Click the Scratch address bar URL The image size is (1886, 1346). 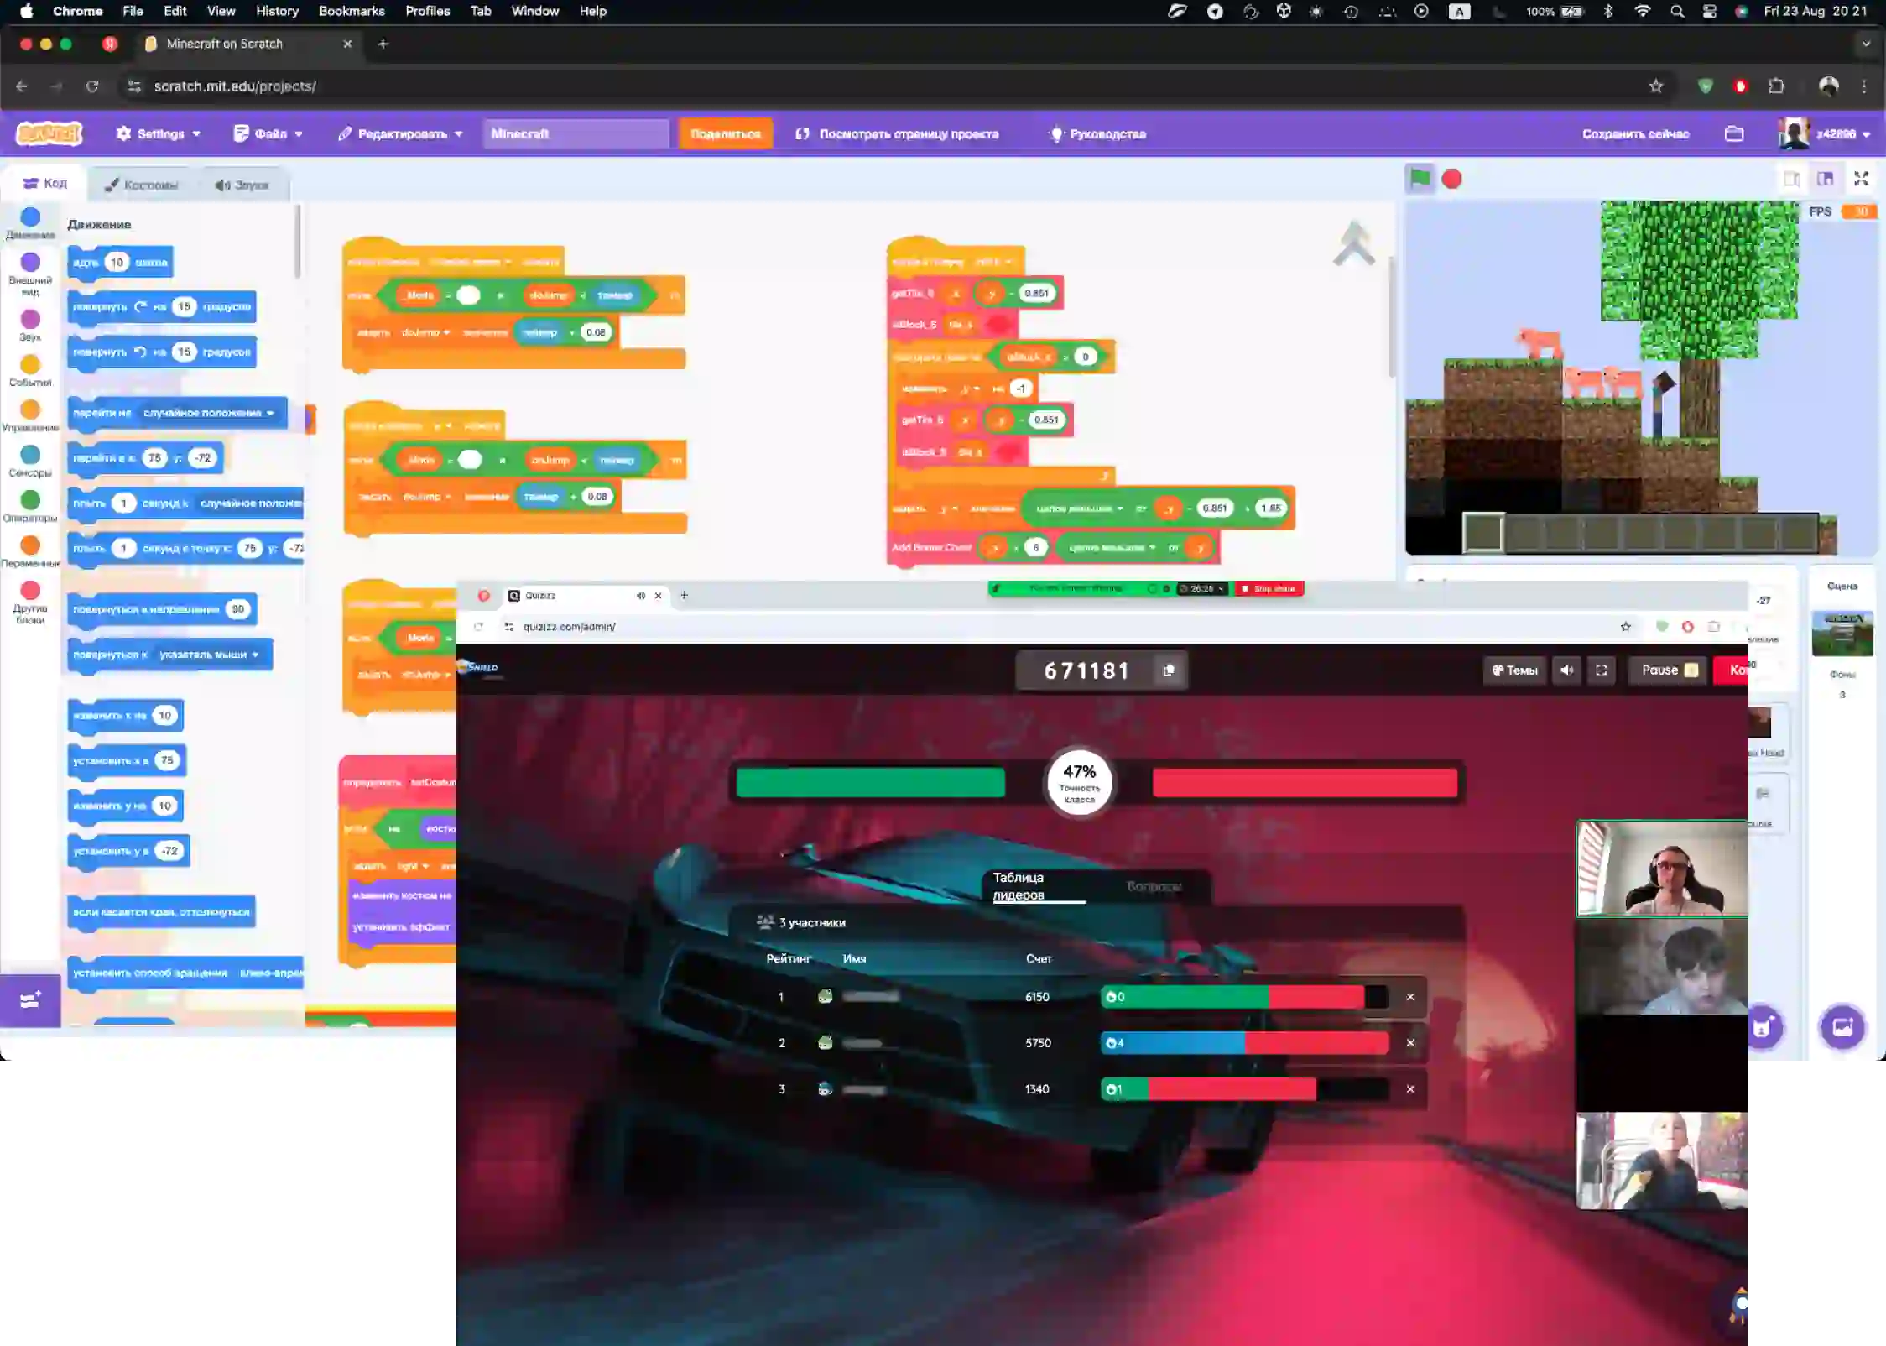coord(235,86)
